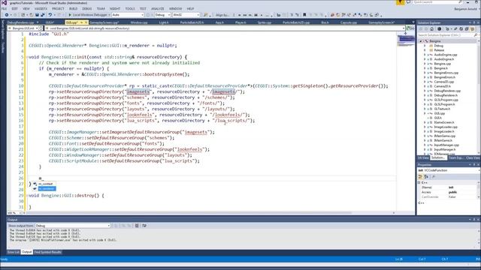The height and width of the screenshot is (270, 481).
Task: Open the TOOLS menu
Action: pos(130,8)
